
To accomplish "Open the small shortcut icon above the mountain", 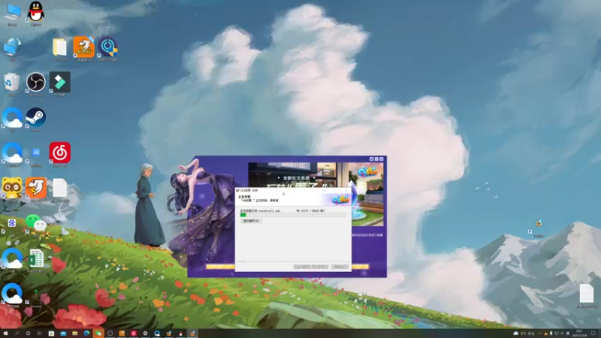I will coord(539,225).
